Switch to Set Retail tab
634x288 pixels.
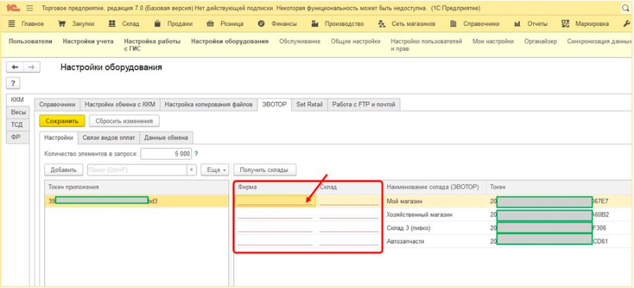[x=309, y=105]
